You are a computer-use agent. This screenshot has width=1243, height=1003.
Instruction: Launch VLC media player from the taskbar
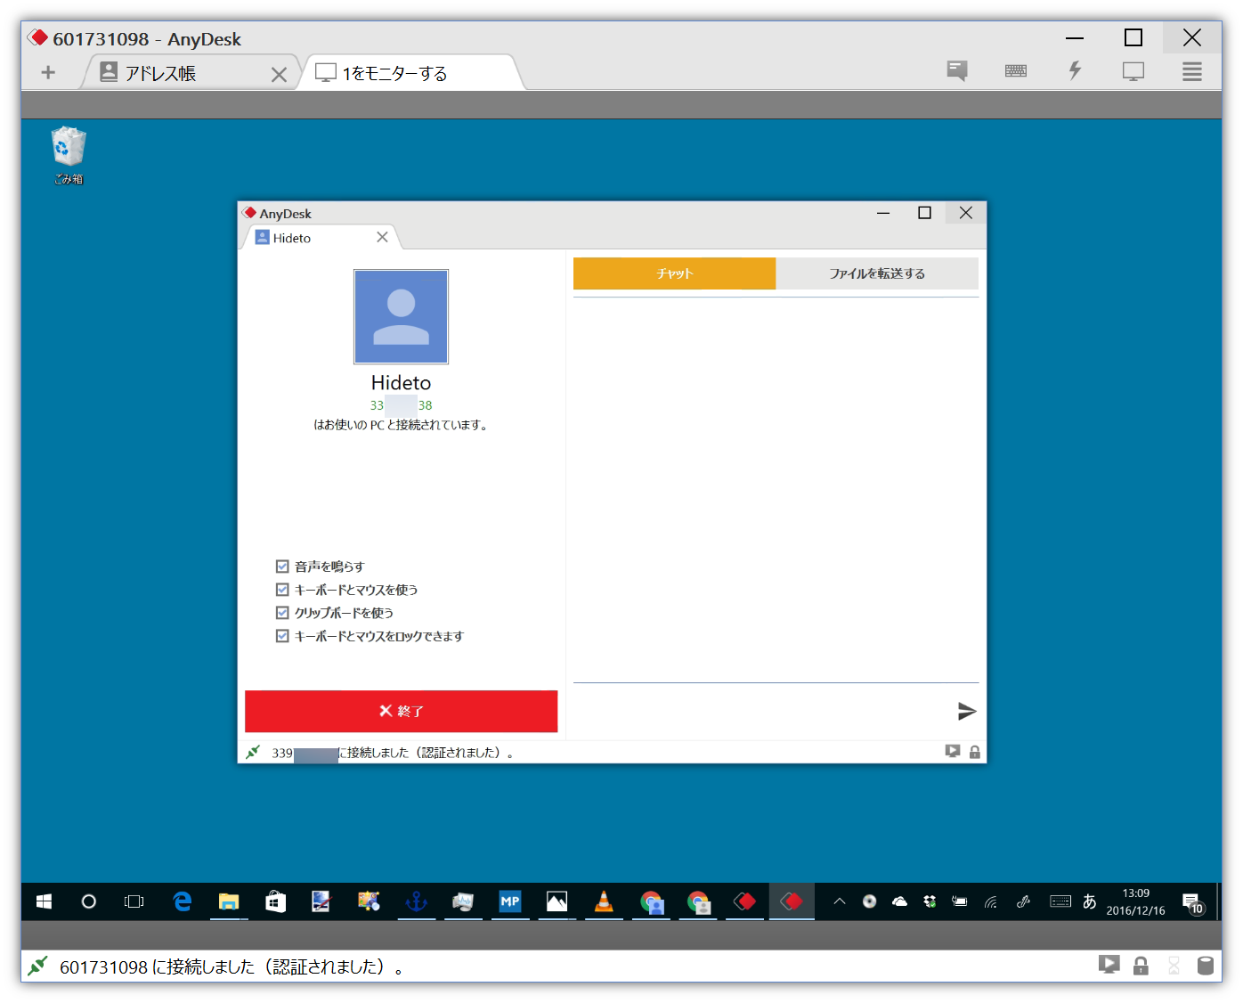tap(604, 901)
